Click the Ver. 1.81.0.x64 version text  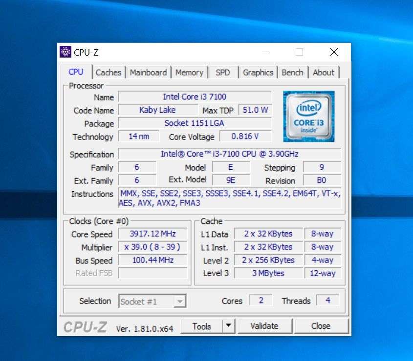(x=145, y=329)
